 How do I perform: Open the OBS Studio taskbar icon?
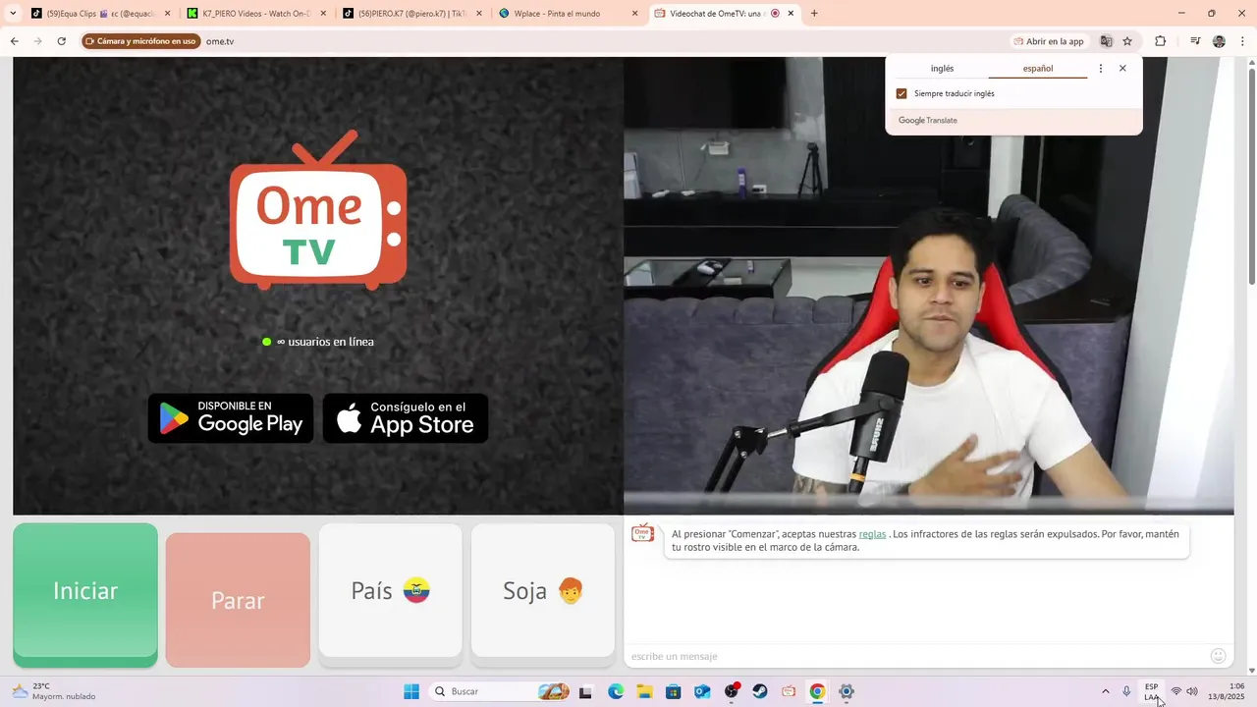tap(732, 691)
